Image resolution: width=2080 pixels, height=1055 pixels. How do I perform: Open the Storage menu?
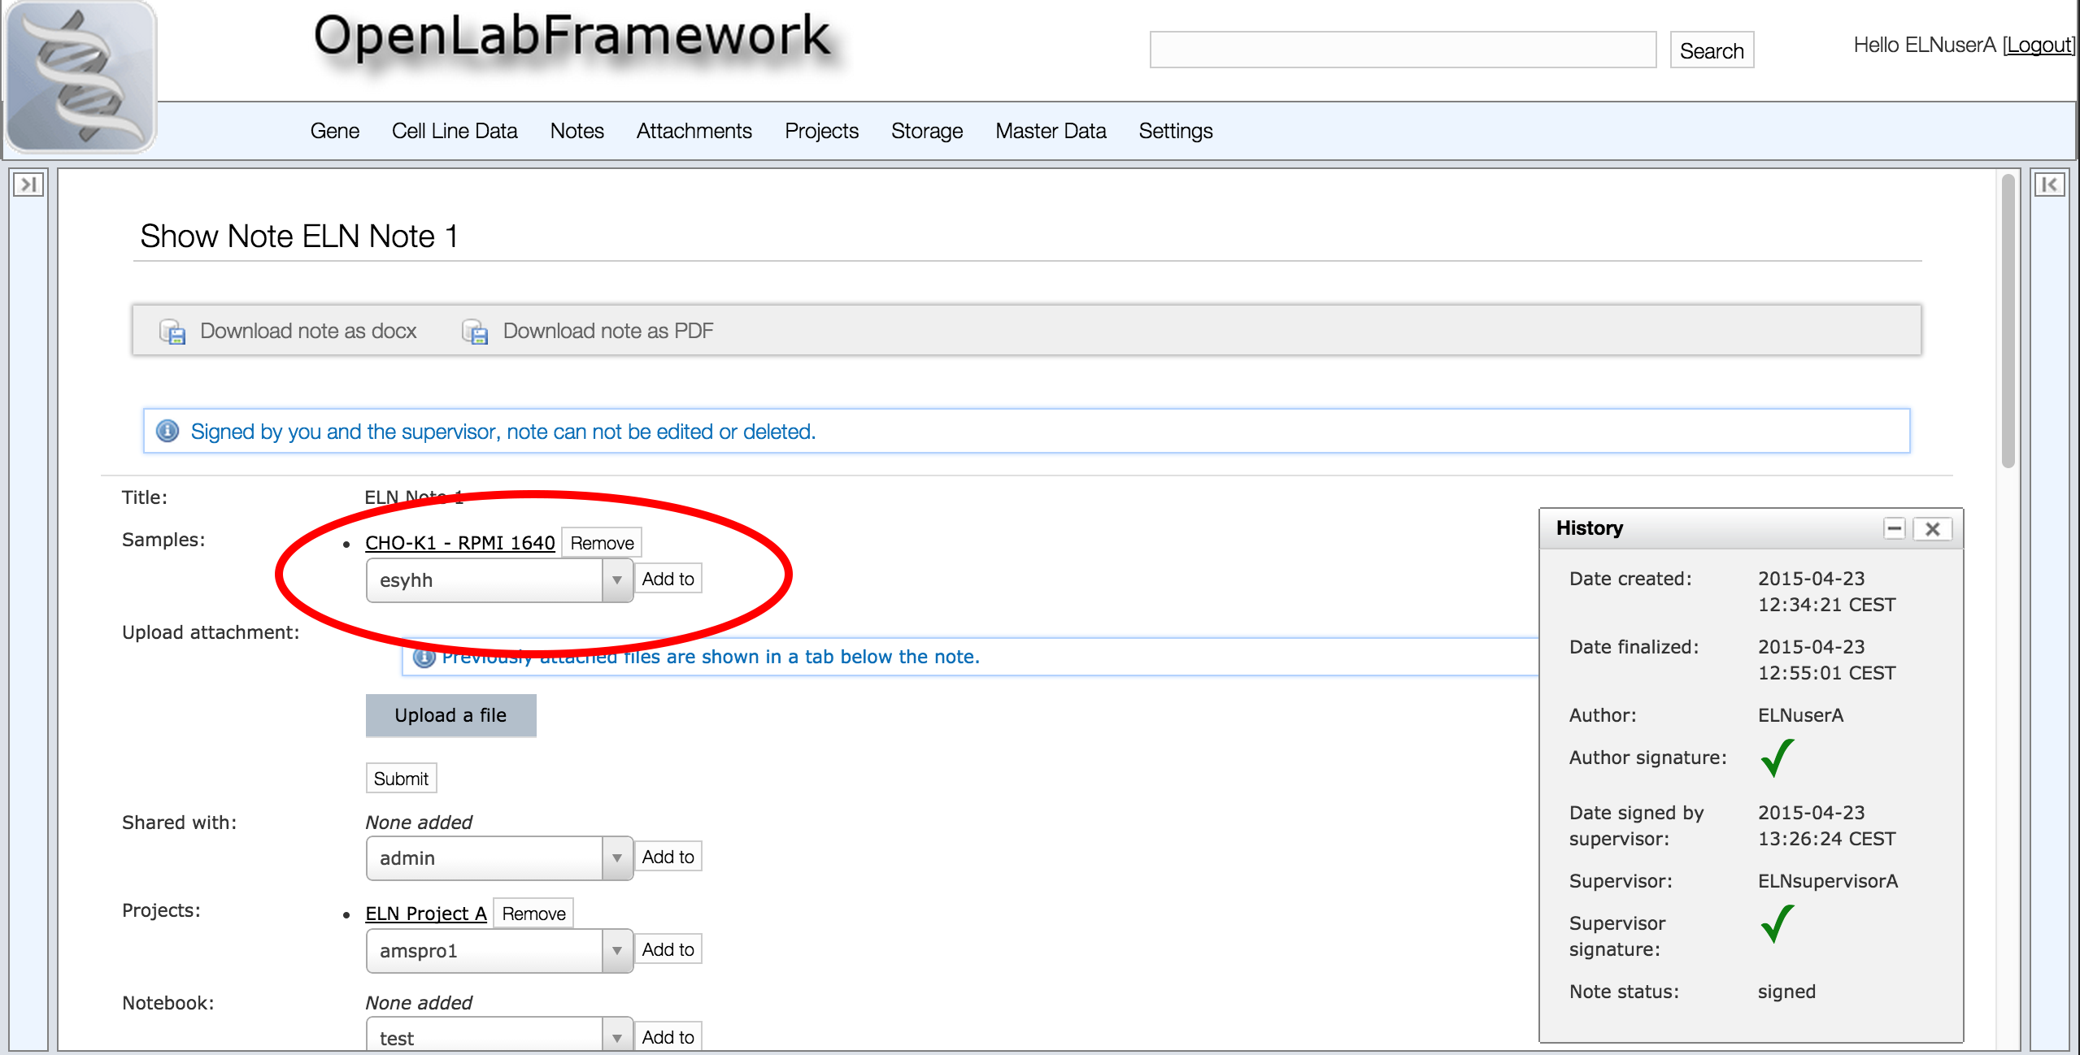tap(926, 131)
